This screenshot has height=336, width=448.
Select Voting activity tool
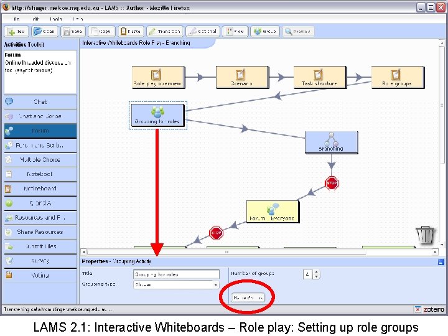pos(40,275)
